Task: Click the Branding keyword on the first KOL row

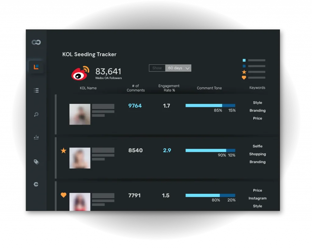Action: (257, 110)
